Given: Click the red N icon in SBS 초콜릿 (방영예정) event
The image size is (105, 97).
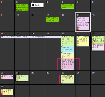Looking at the screenshot, I should pos(2,94).
